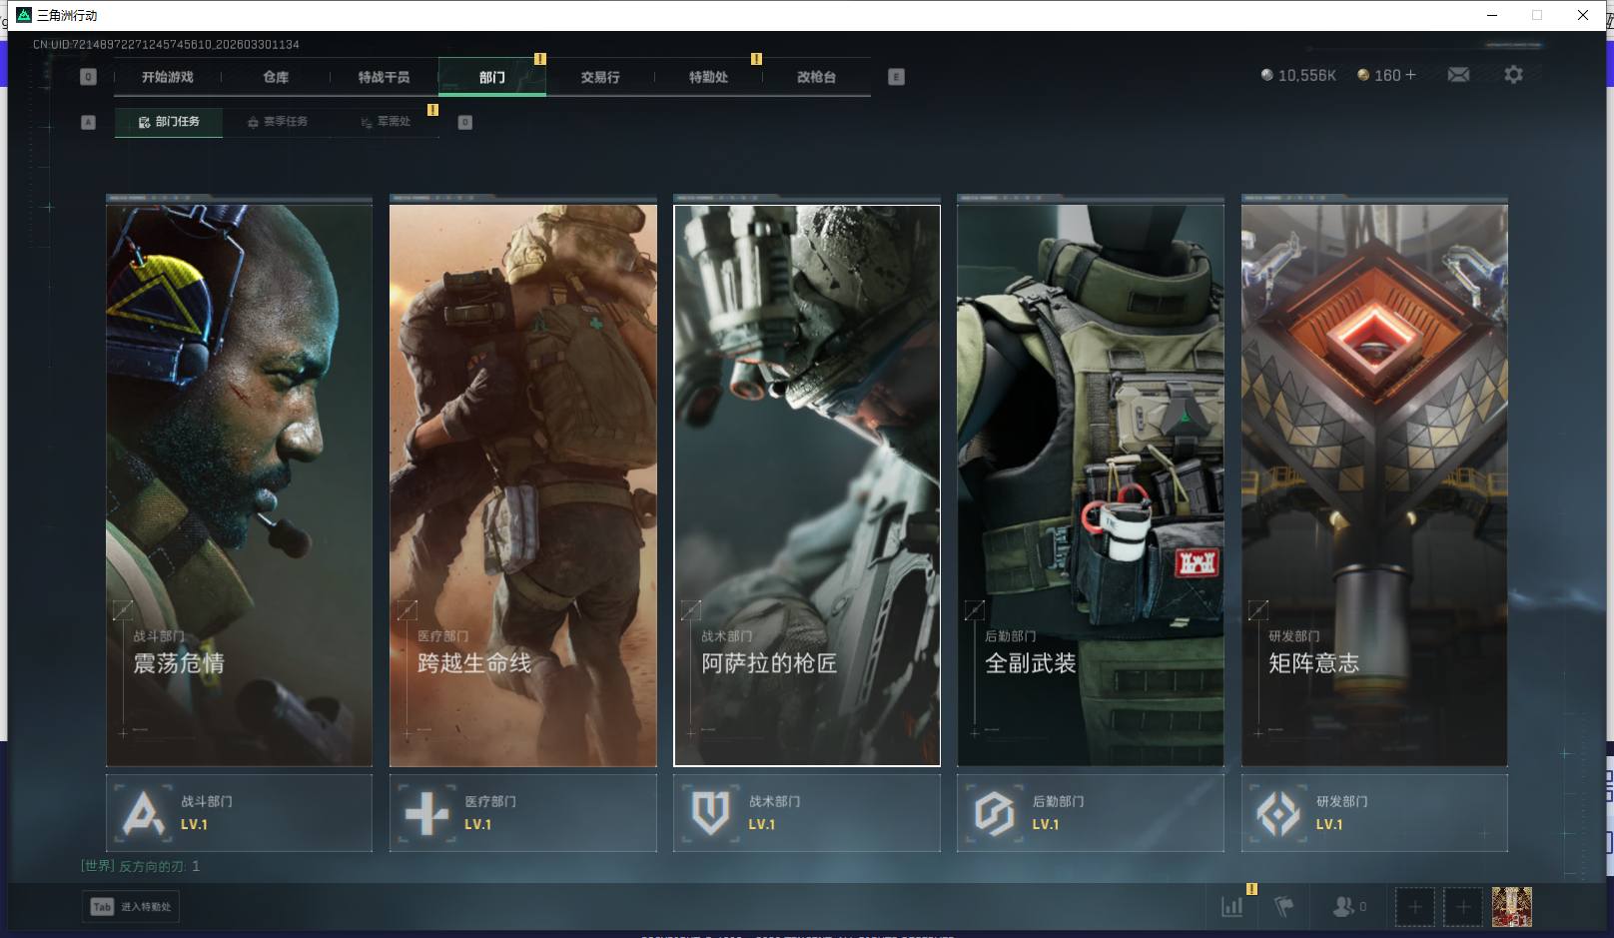Open the 改枪台 tab

(816, 77)
